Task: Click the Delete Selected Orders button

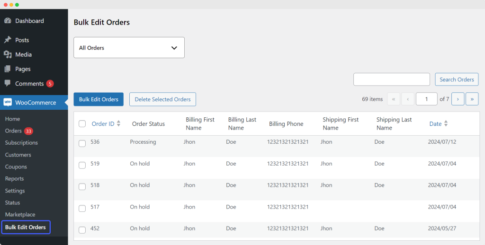Action: coord(162,99)
